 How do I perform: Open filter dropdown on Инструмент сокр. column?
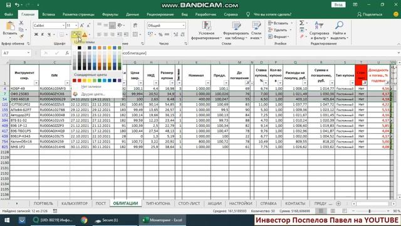coord(36,83)
